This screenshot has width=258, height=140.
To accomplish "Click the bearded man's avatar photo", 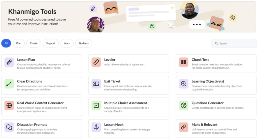I will click(x=189, y=10).
